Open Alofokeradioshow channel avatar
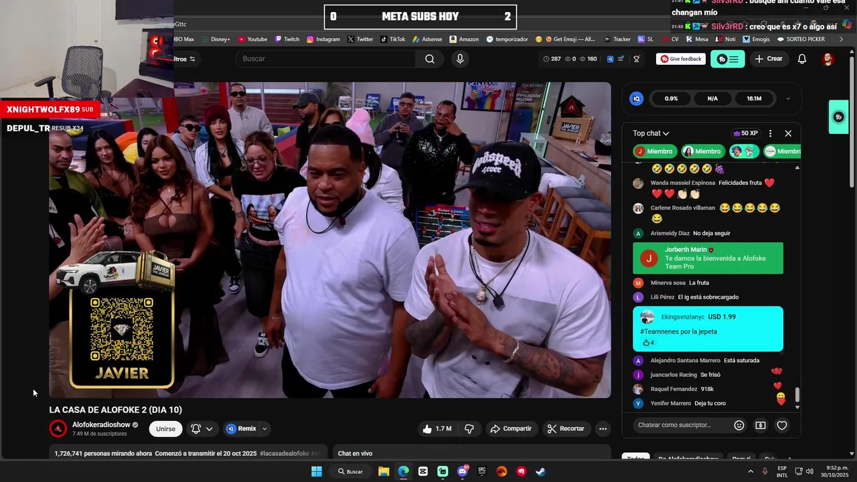Image resolution: width=857 pixels, height=482 pixels. point(58,428)
